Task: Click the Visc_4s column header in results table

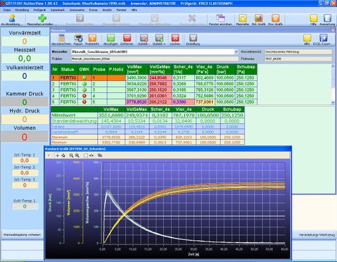Action: click(204, 69)
